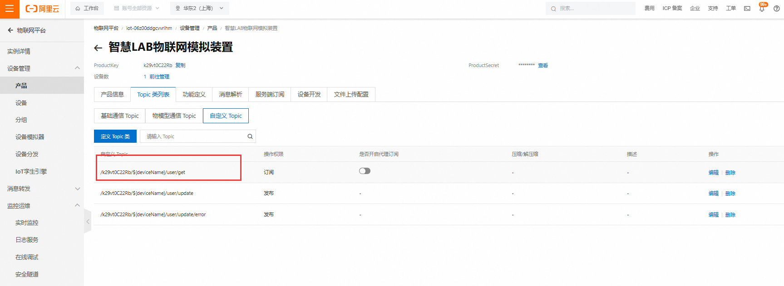
Task: Open the Cloud Shell terminal icon
Action: [747, 9]
